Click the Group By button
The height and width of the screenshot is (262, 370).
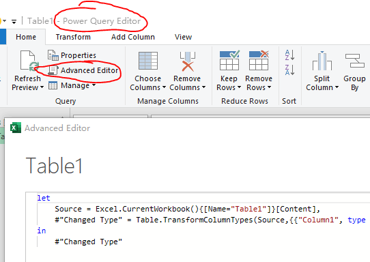point(355,72)
